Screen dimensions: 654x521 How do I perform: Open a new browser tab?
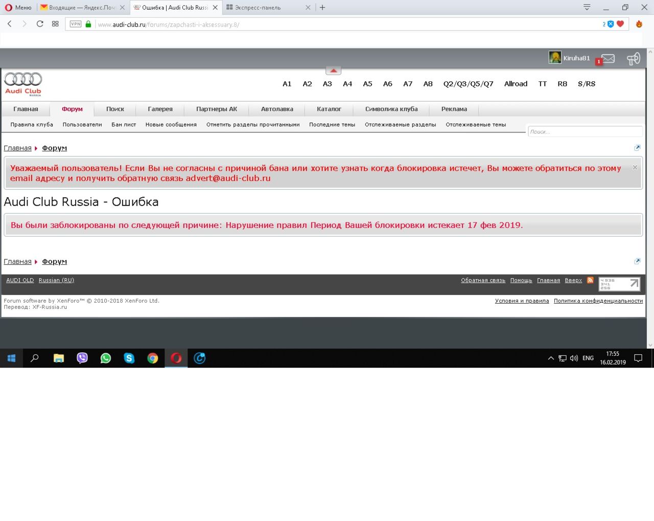322,8
